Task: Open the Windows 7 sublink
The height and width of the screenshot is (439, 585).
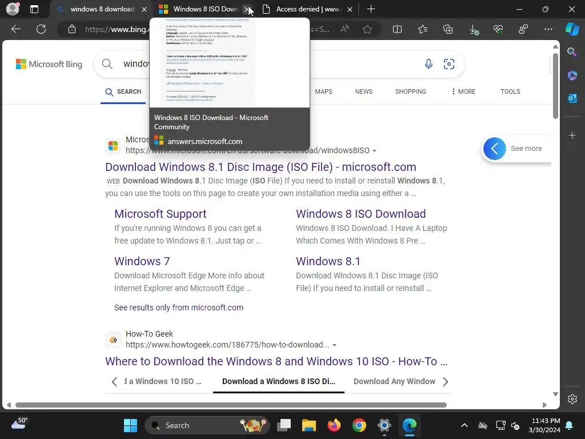Action: pyautogui.click(x=142, y=261)
